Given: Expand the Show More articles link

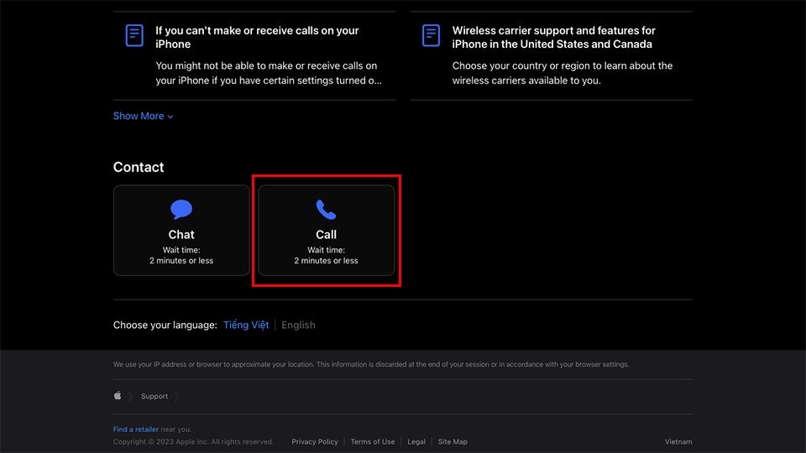Looking at the screenshot, I should click(x=143, y=116).
